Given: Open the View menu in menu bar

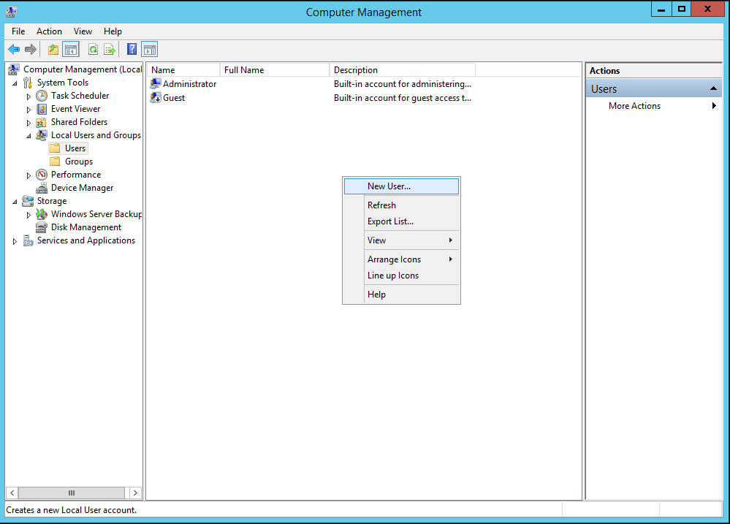Looking at the screenshot, I should click(83, 31).
